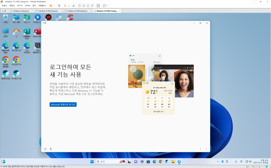Select the Publisher 2021 desktop icon
This screenshot has width=271, height=168.
click(x=27, y=34)
